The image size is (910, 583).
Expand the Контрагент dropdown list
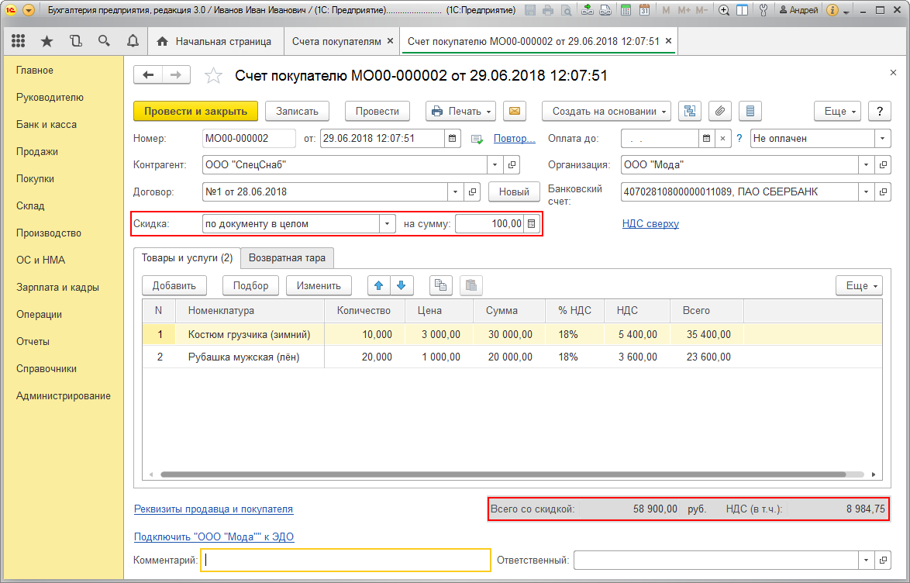(x=495, y=165)
